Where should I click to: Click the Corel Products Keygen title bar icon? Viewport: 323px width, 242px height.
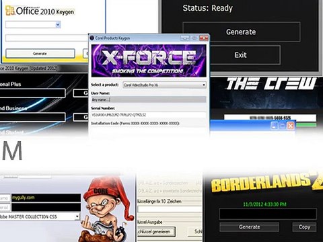[92, 38]
